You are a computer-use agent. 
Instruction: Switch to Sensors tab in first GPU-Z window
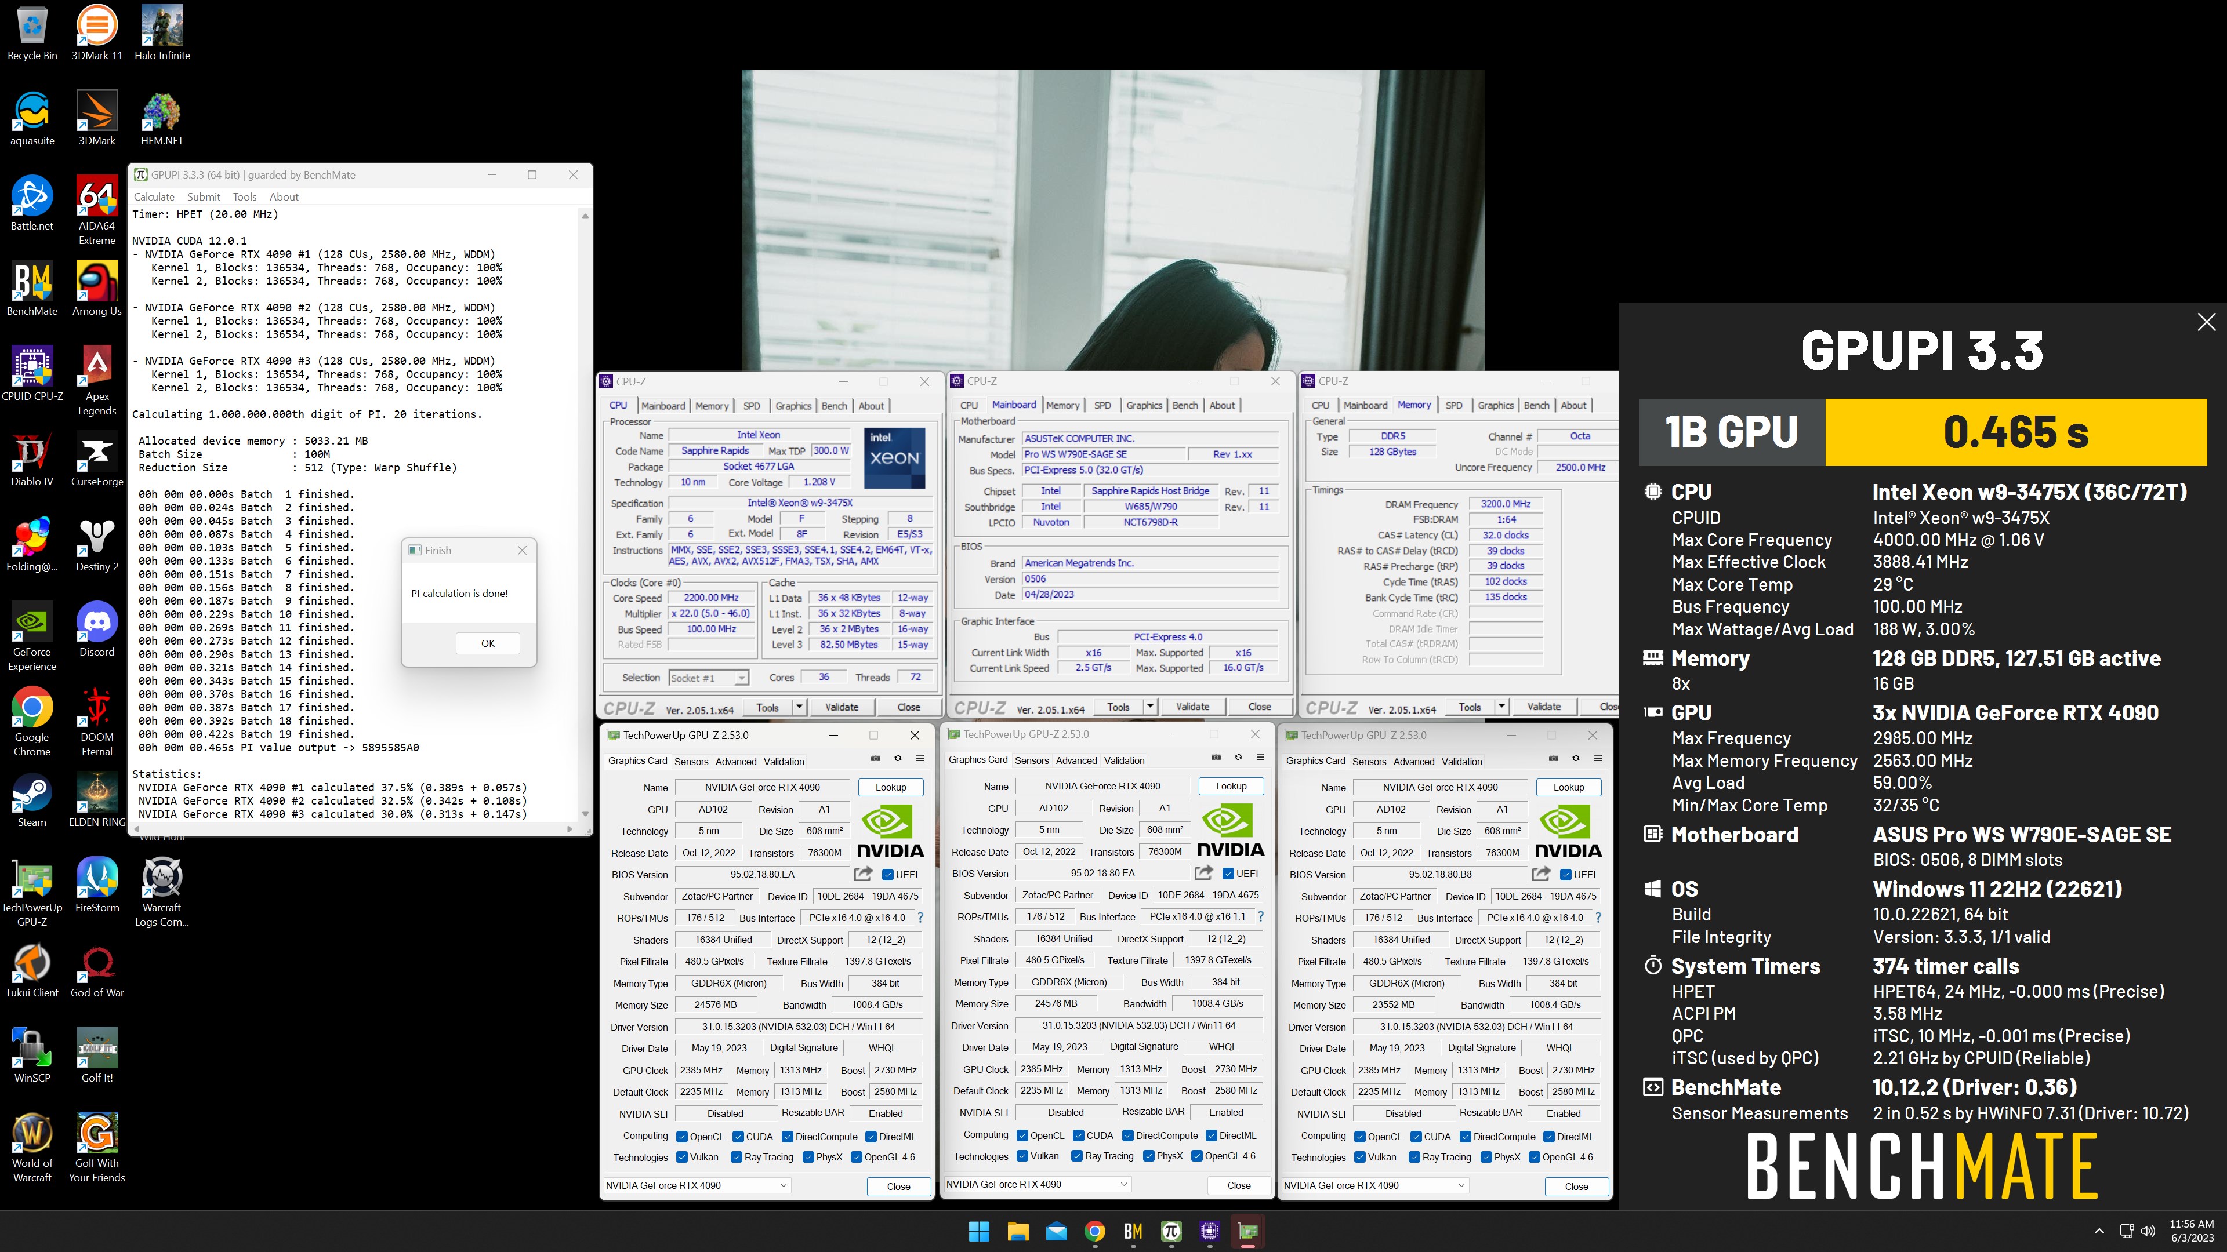691,761
